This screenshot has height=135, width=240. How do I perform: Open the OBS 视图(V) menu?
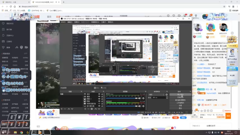(77, 22)
